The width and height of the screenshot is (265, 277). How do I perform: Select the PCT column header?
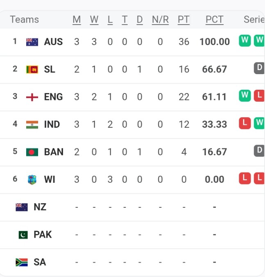215,19
